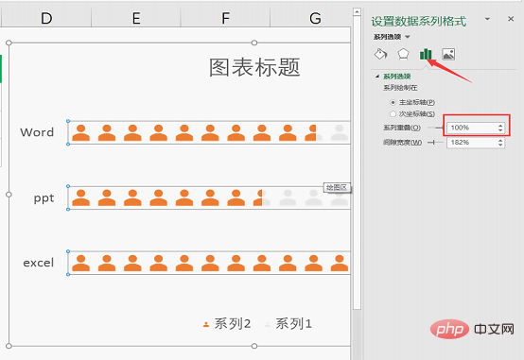Click the chart's left-middle resize handle
The width and height of the screenshot is (524, 360).
pos(9,195)
